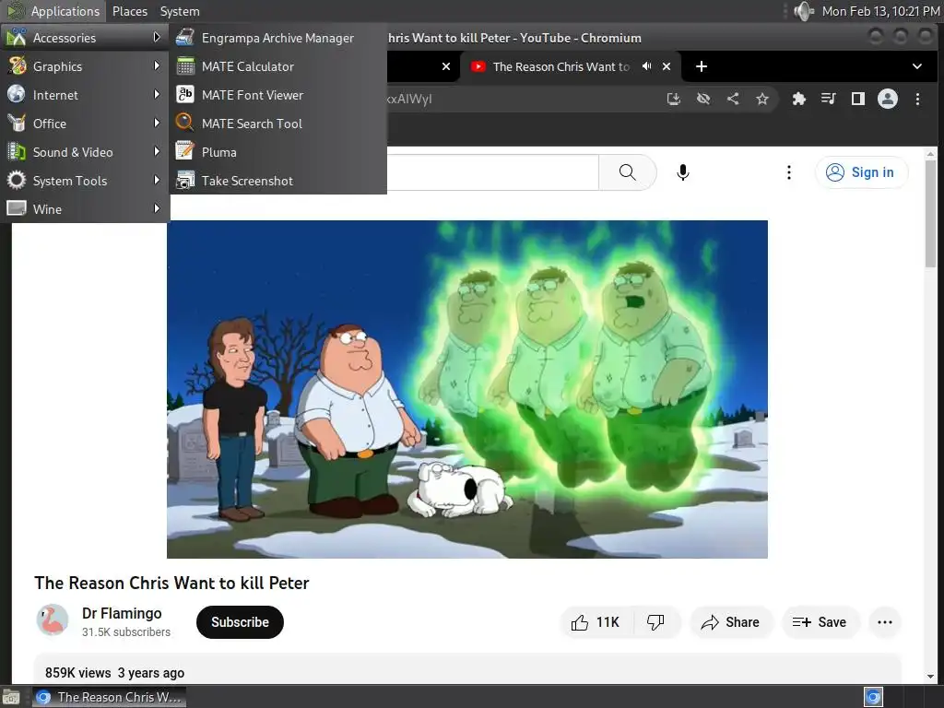
Task: Save the video to a playlist
Action: (x=820, y=622)
